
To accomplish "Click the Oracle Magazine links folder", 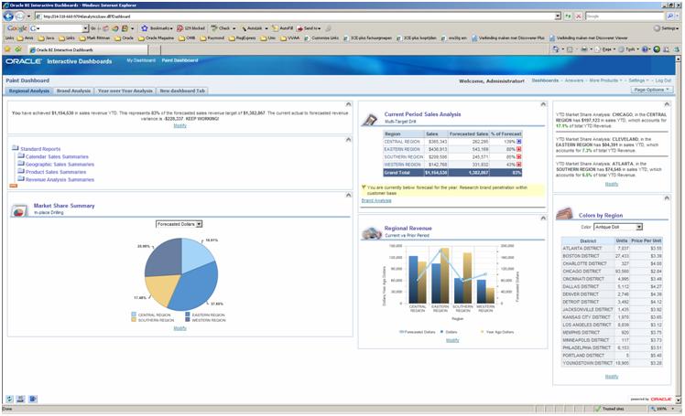I will [x=156, y=38].
